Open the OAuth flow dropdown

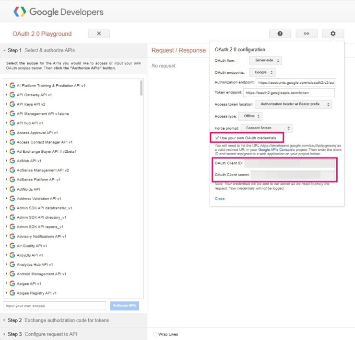pos(265,61)
